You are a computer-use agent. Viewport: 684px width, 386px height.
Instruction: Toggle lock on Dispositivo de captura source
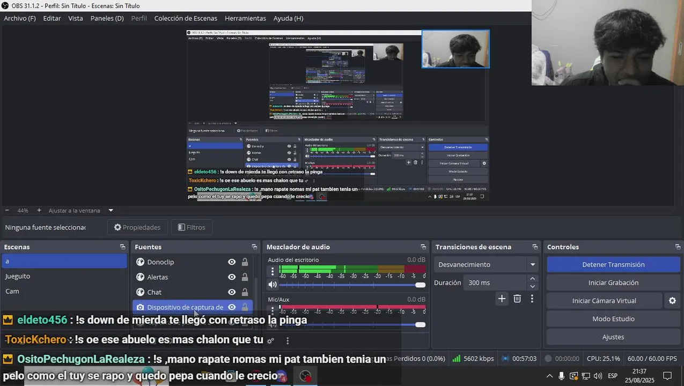(x=245, y=307)
